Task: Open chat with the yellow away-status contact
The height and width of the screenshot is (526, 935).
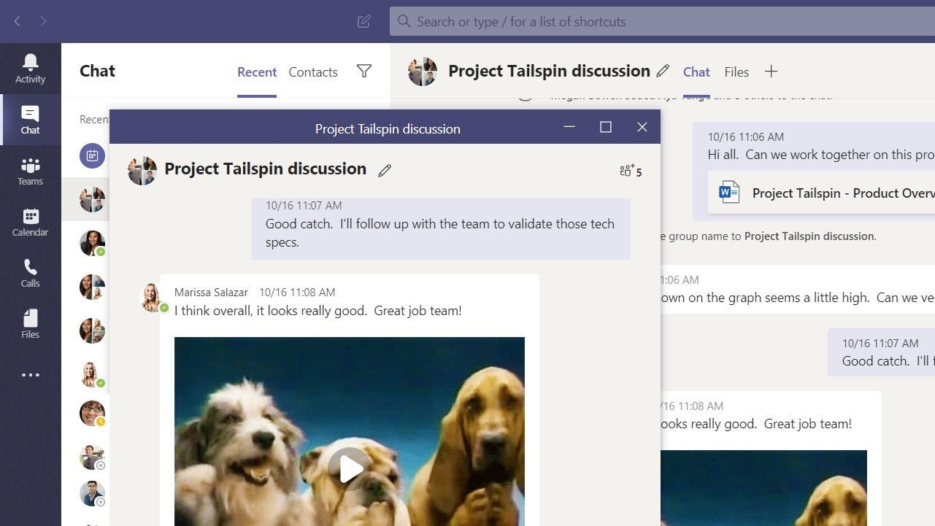Action: click(93, 414)
